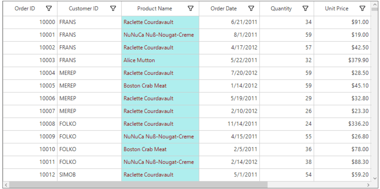
Task: Click the unit price $336.20
Action: pyautogui.click(x=342, y=124)
